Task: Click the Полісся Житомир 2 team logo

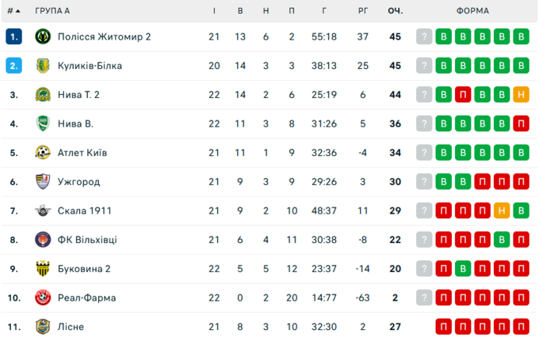Action: (x=43, y=36)
